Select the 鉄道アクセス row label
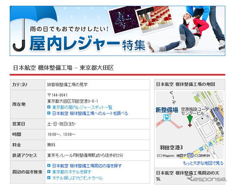This screenshot has width=231, height=186. [25, 155]
